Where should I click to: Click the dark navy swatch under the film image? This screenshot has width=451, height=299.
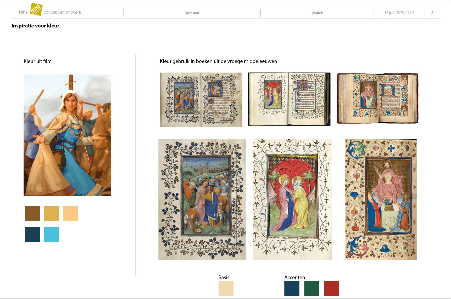(33, 234)
